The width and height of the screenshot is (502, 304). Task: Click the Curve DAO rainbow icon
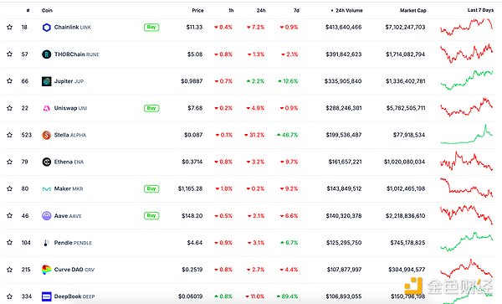point(46,270)
